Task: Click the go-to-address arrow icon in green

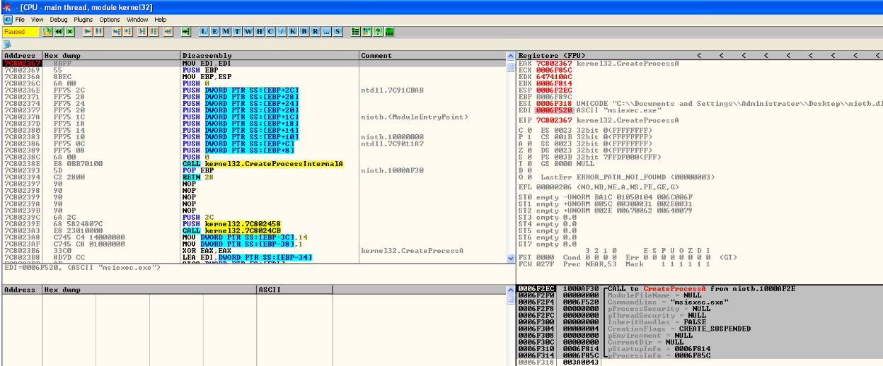Action: (186, 32)
